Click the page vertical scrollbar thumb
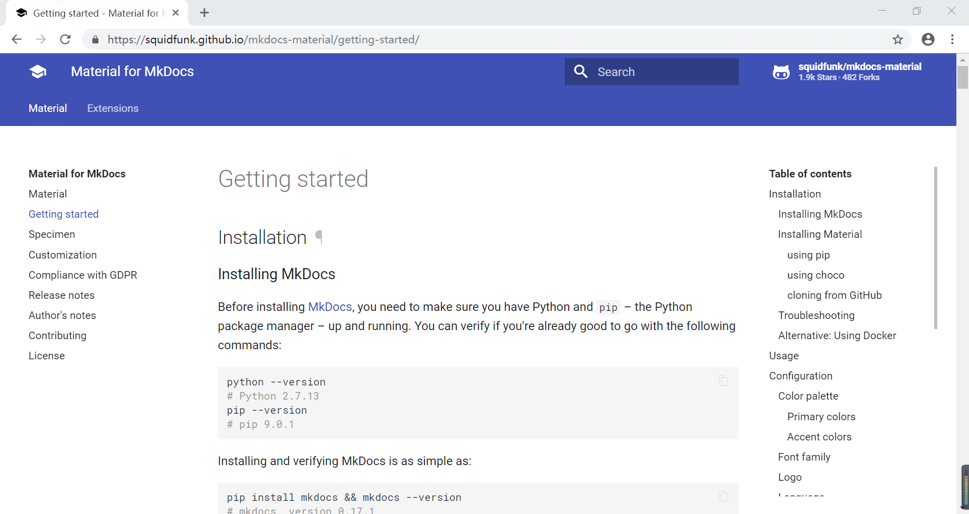 point(962,77)
